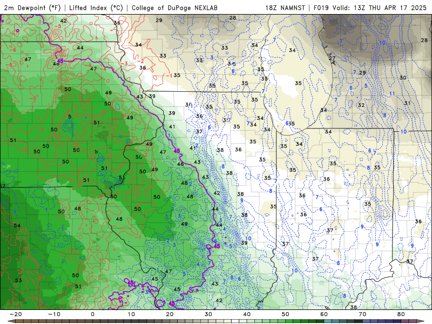Click the '-20' label on the color scale
This screenshot has height=324, width=432.
point(16,314)
